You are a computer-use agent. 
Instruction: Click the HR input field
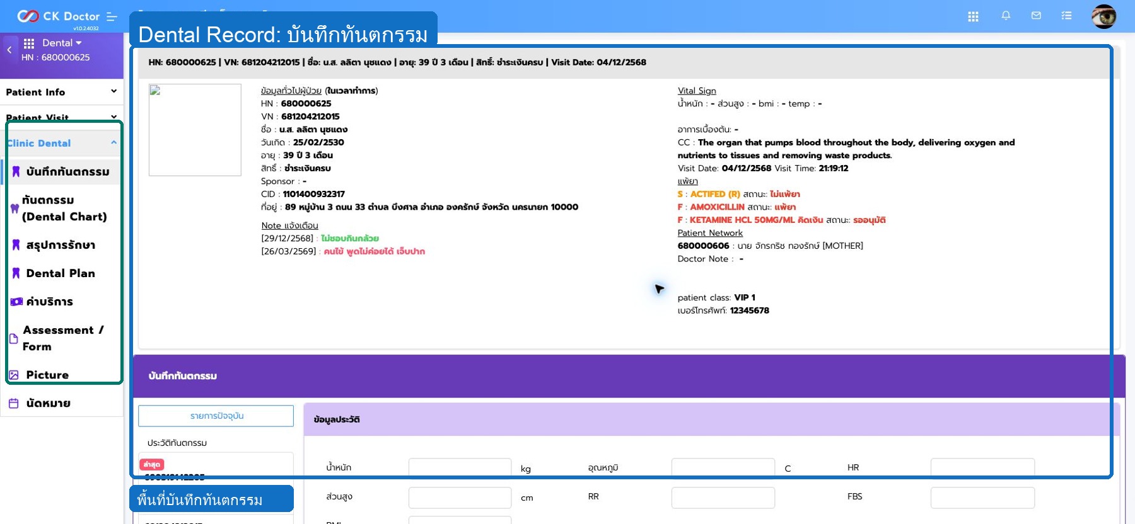pos(982,468)
